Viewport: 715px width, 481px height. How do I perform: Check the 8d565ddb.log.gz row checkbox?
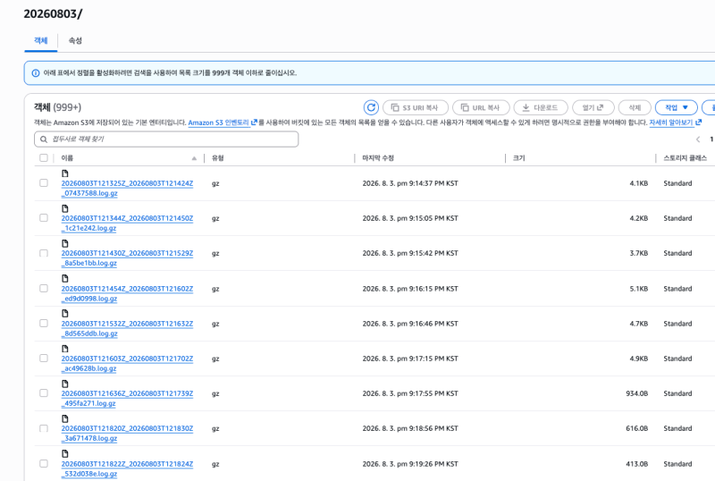44,324
